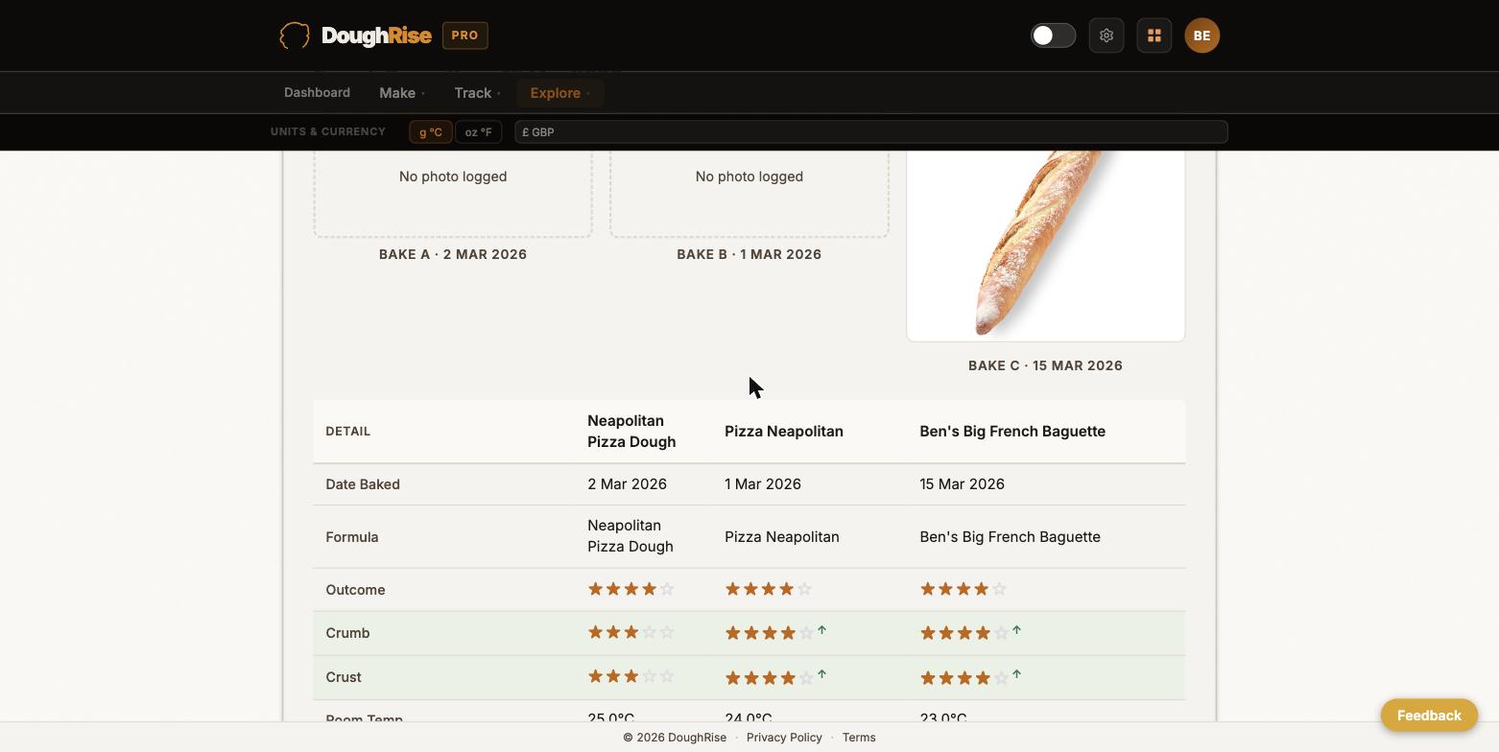Click the BAKE A · 2 MAR 2026 caption

coord(453,254)
